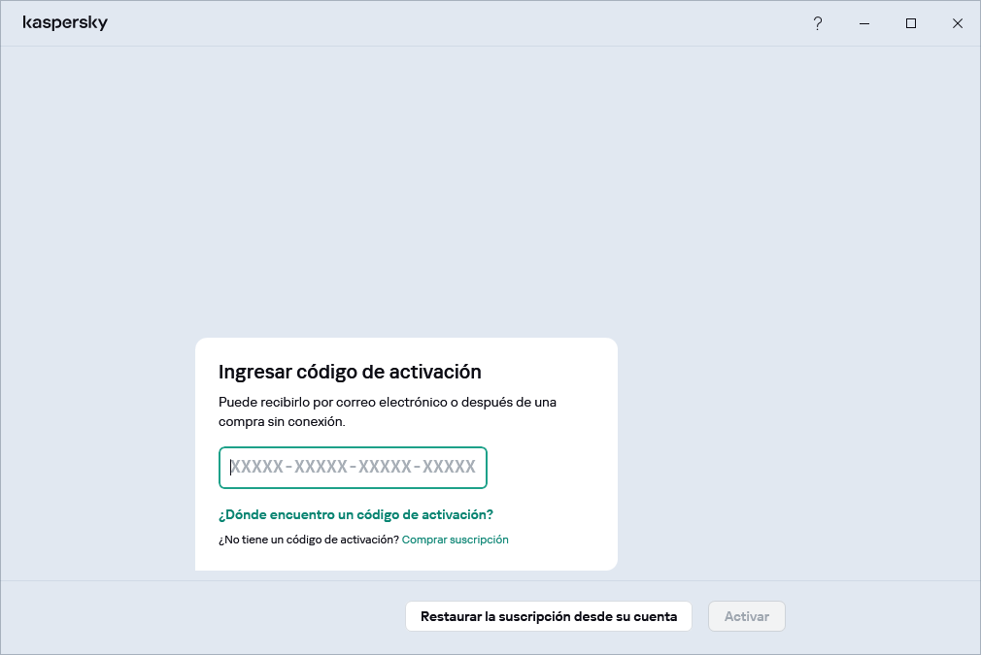
Task: Select the Kaspersky brand icon top left
Action: 65,22
